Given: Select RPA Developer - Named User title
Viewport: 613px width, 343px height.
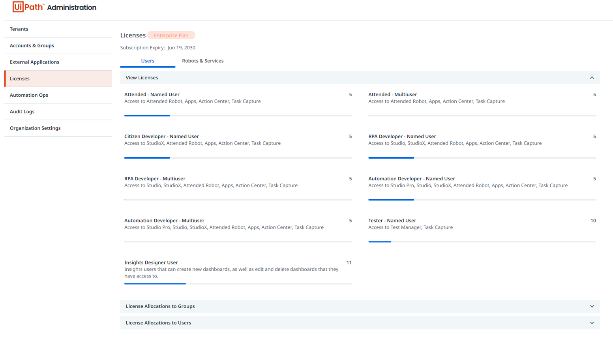Looking at the screenshot, I should point(402,137).
